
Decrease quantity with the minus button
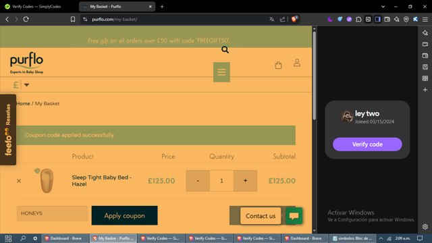coord(198,181)
